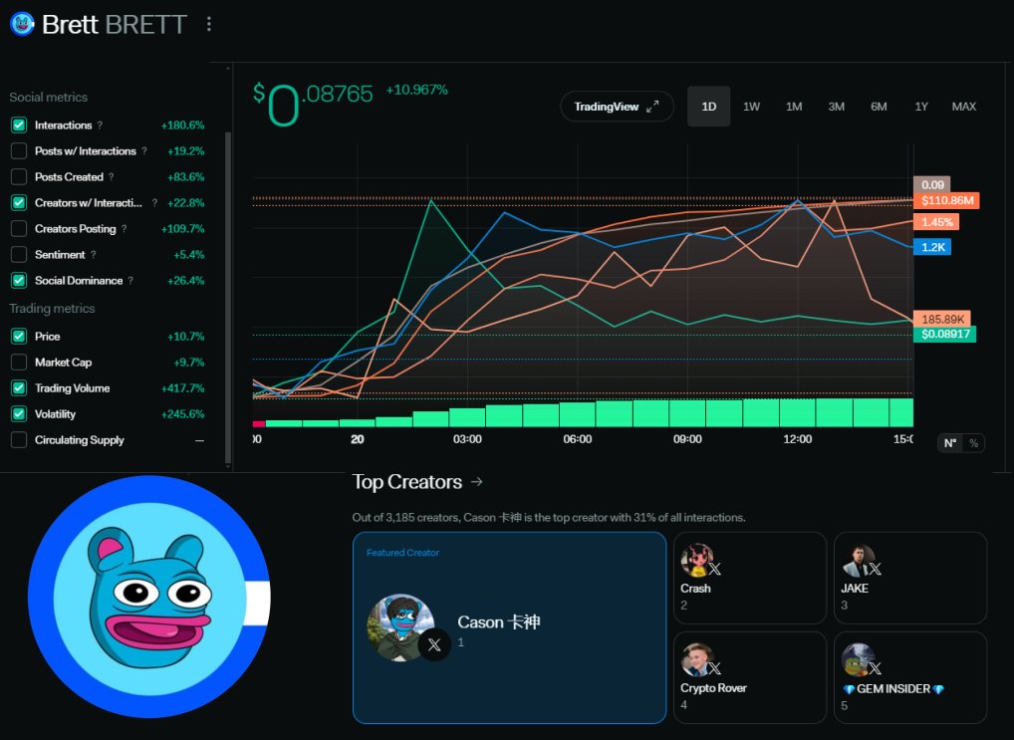The width and height of the screenshot is (1014, 740).
Task: Open the Crash creator card
Action: [x=750, y=578]
